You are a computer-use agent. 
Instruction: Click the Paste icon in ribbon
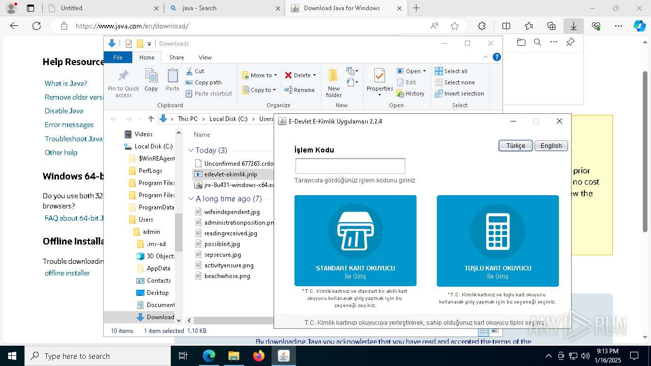(x=172, y=76)
